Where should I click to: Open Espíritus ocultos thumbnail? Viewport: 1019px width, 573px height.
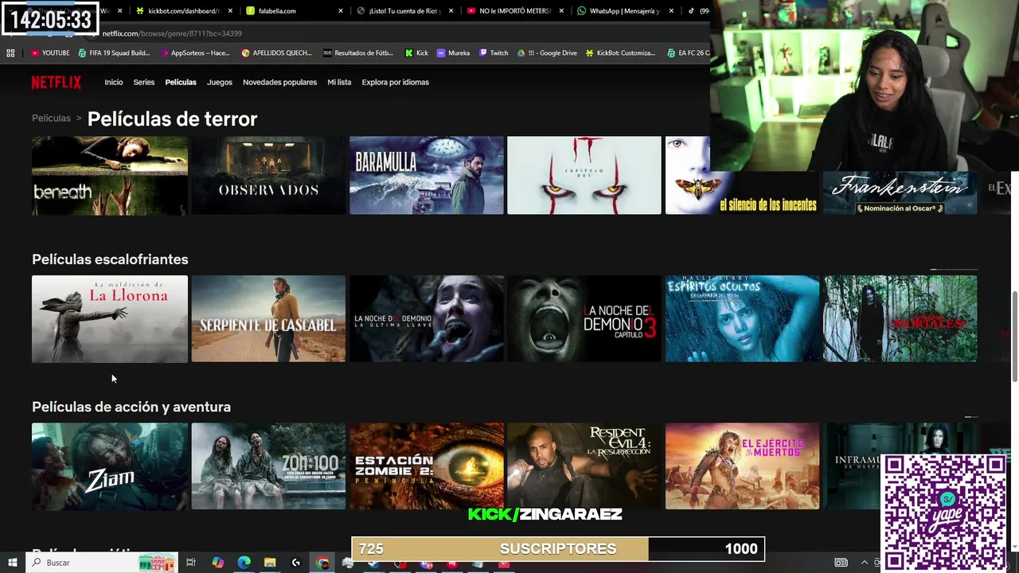[x=742, y=318]
